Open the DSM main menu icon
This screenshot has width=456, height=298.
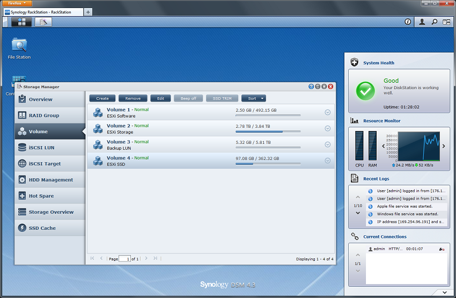click(21, 22)
